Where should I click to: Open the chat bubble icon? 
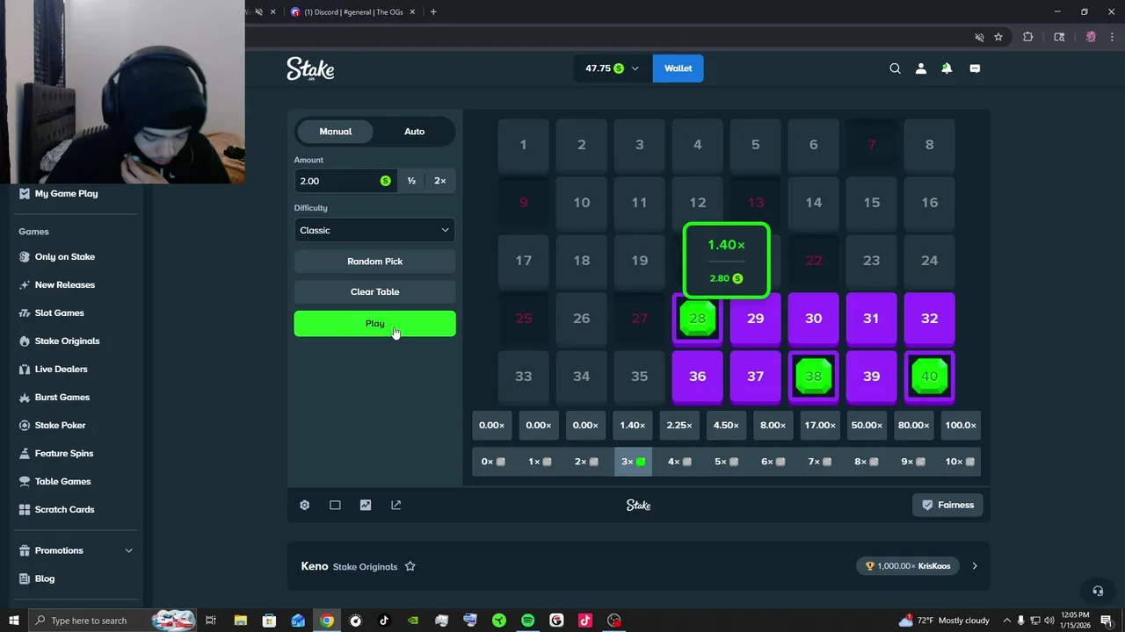tap(975, 68)
